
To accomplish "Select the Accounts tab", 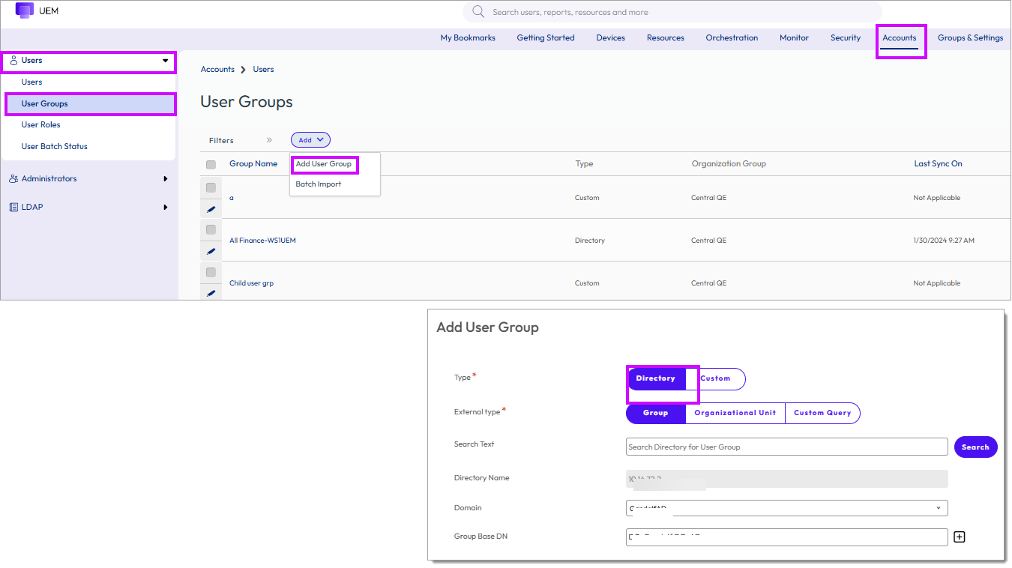I will click(x=900, y=38).
